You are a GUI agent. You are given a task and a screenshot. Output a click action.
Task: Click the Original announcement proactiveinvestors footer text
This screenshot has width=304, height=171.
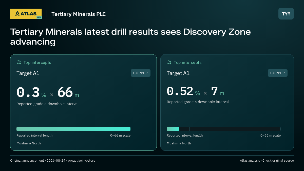(52, 161)
